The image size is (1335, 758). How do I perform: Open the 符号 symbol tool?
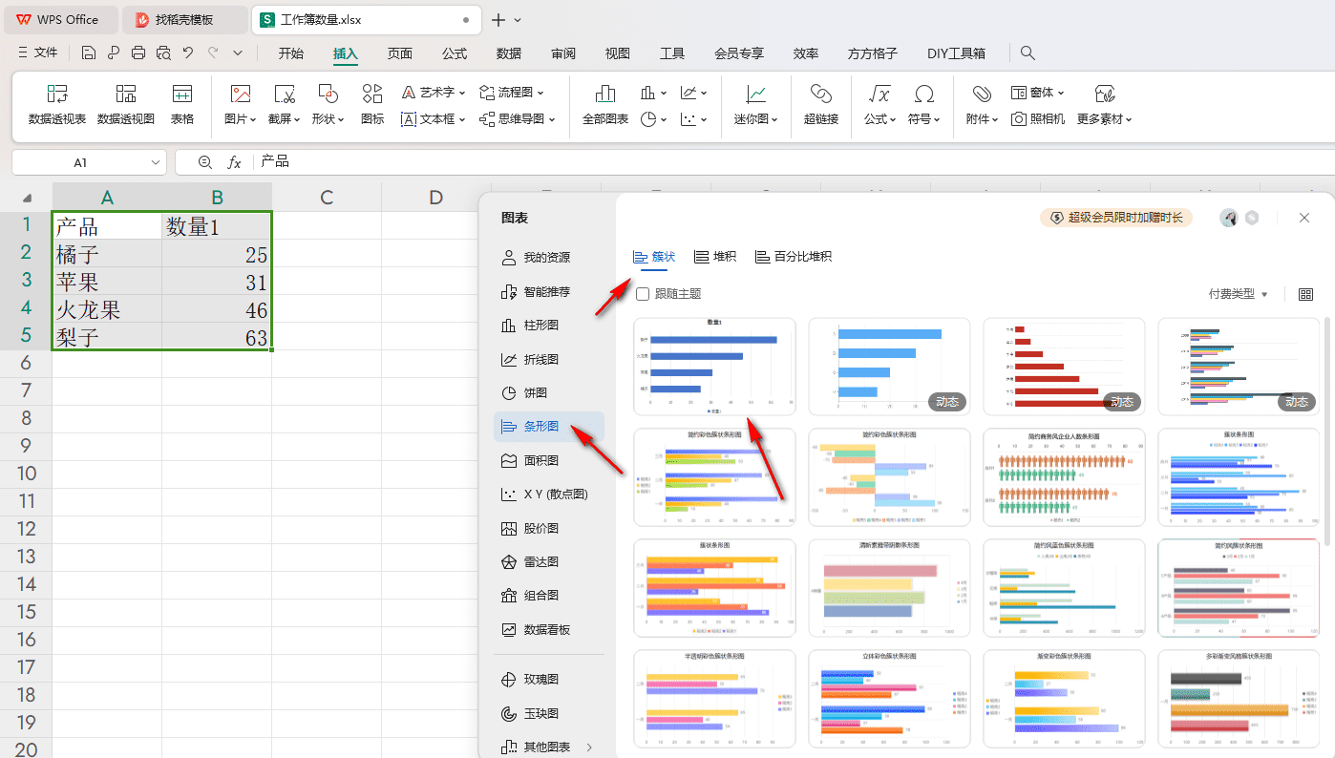click(923, 105)
